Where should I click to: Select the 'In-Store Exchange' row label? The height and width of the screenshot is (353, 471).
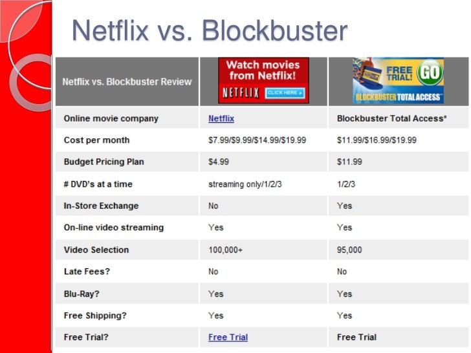pos(101,206)
